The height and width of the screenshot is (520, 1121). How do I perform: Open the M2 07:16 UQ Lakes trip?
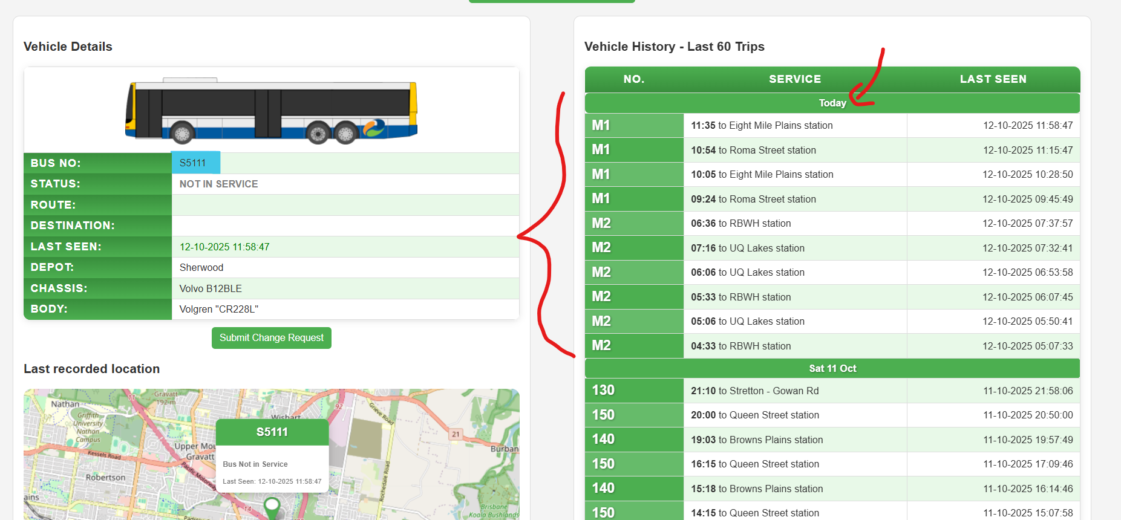[747, 249]
